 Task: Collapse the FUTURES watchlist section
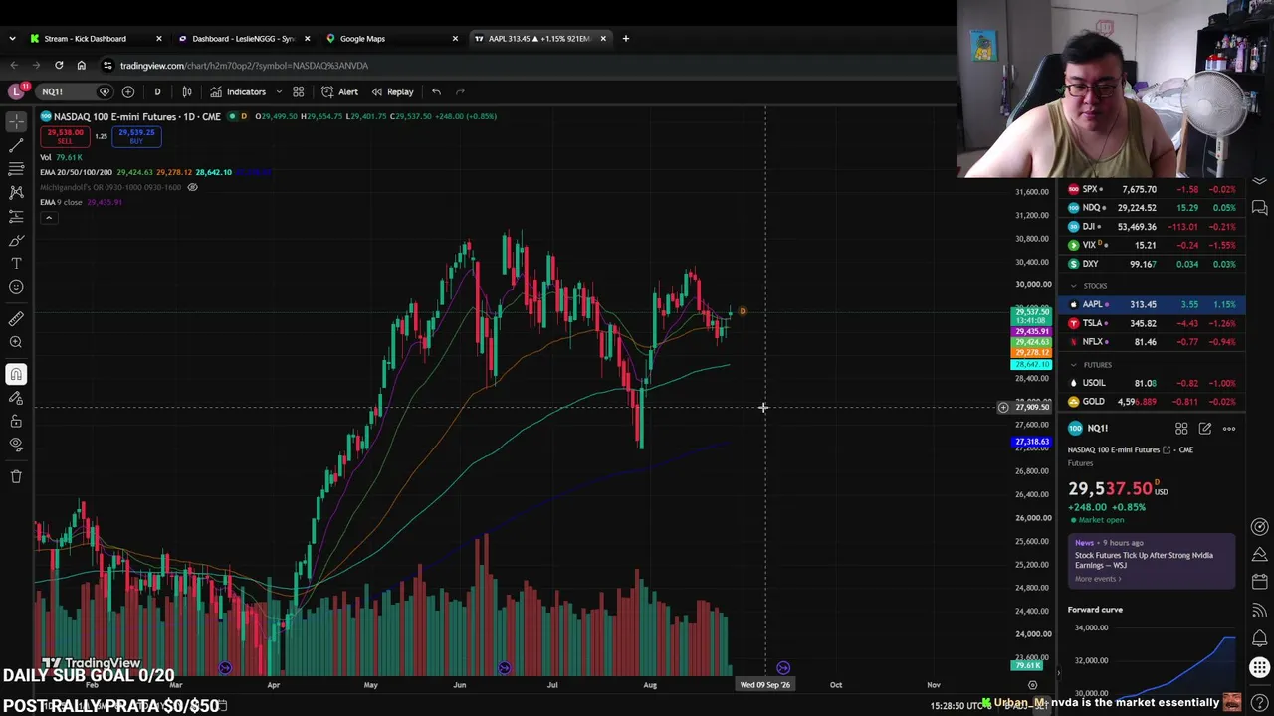coord(1074,365)
